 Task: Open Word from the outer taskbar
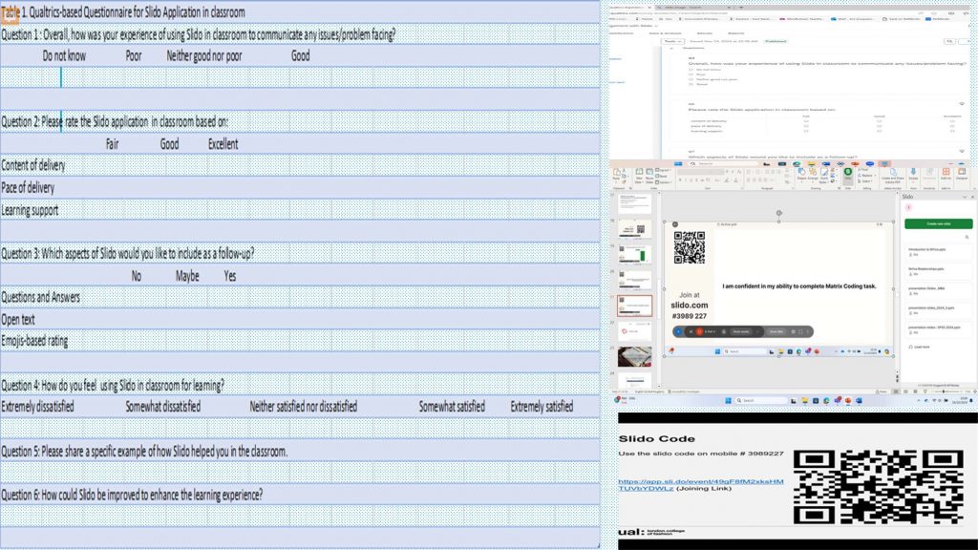(x=859, y=400)
